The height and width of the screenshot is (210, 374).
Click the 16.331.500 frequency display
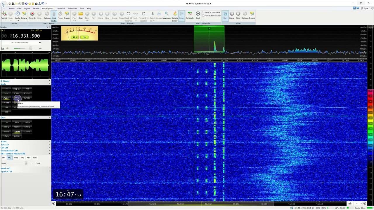pos(26,36)
